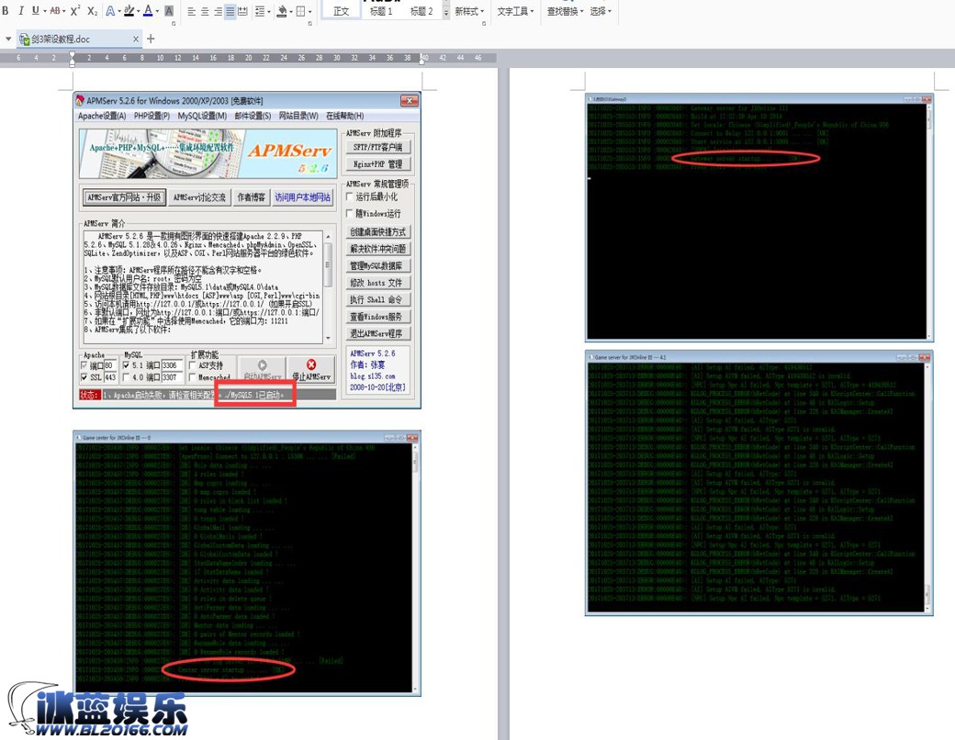Apply underline to selected text
This screenshot has width=955, height=740.
point(35,11)
